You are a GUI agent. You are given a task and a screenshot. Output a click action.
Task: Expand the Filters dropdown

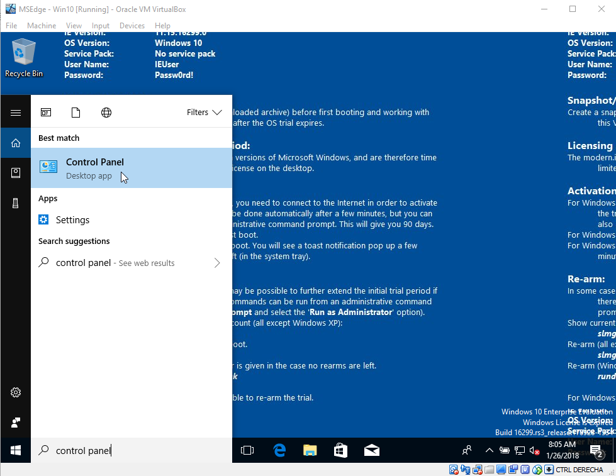point(204,113)
